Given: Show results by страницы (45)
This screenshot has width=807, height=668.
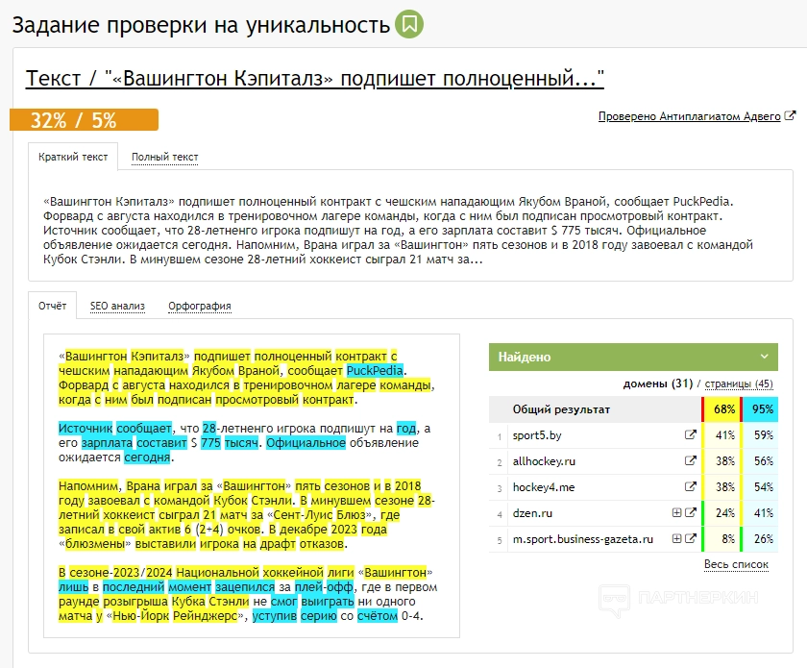Looking at the screenshot, I should coord(739,383).
